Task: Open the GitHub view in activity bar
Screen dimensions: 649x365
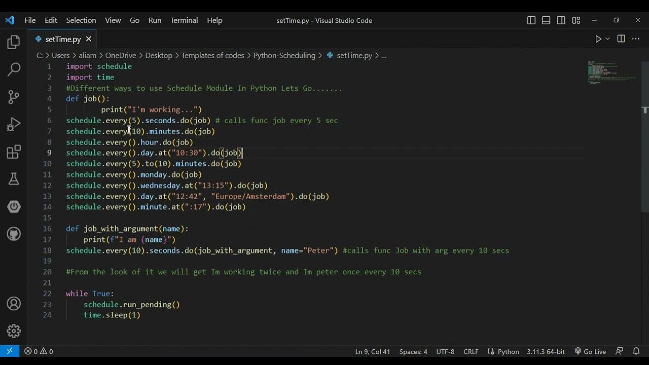Action: click(14, 234)
